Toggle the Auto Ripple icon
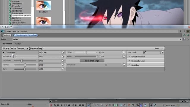This screenshot has height=107, width=190. pyautogui.click(x=145, y=105)
